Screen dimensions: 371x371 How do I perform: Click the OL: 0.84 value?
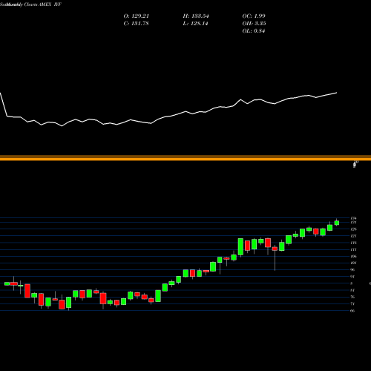[254, 31]
